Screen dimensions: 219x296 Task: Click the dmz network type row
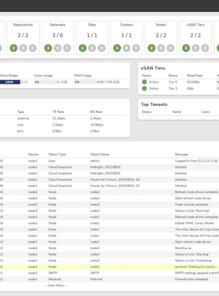click(x=20, y=131)
